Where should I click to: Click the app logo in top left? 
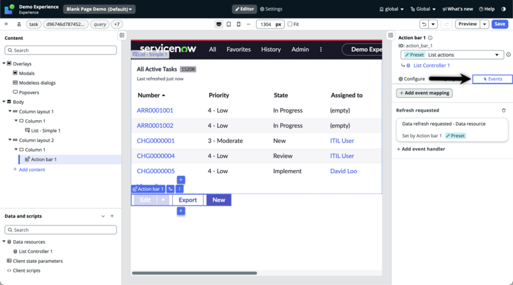coord(9,9)
